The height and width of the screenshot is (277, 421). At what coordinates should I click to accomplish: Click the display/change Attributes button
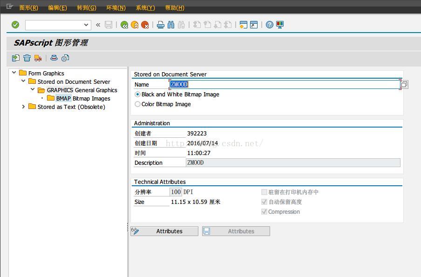click(164, 231)
